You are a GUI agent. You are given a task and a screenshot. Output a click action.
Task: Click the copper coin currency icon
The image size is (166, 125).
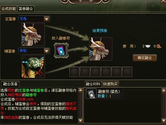(x=159, y=46)
